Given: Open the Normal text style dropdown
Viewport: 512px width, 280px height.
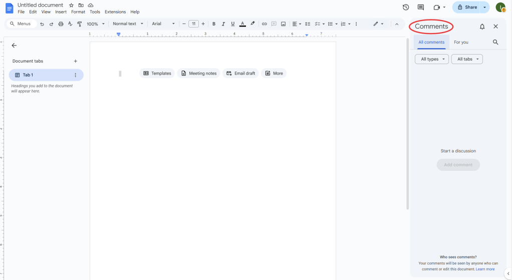Looking at the screenshot, I should pos(128,24).
